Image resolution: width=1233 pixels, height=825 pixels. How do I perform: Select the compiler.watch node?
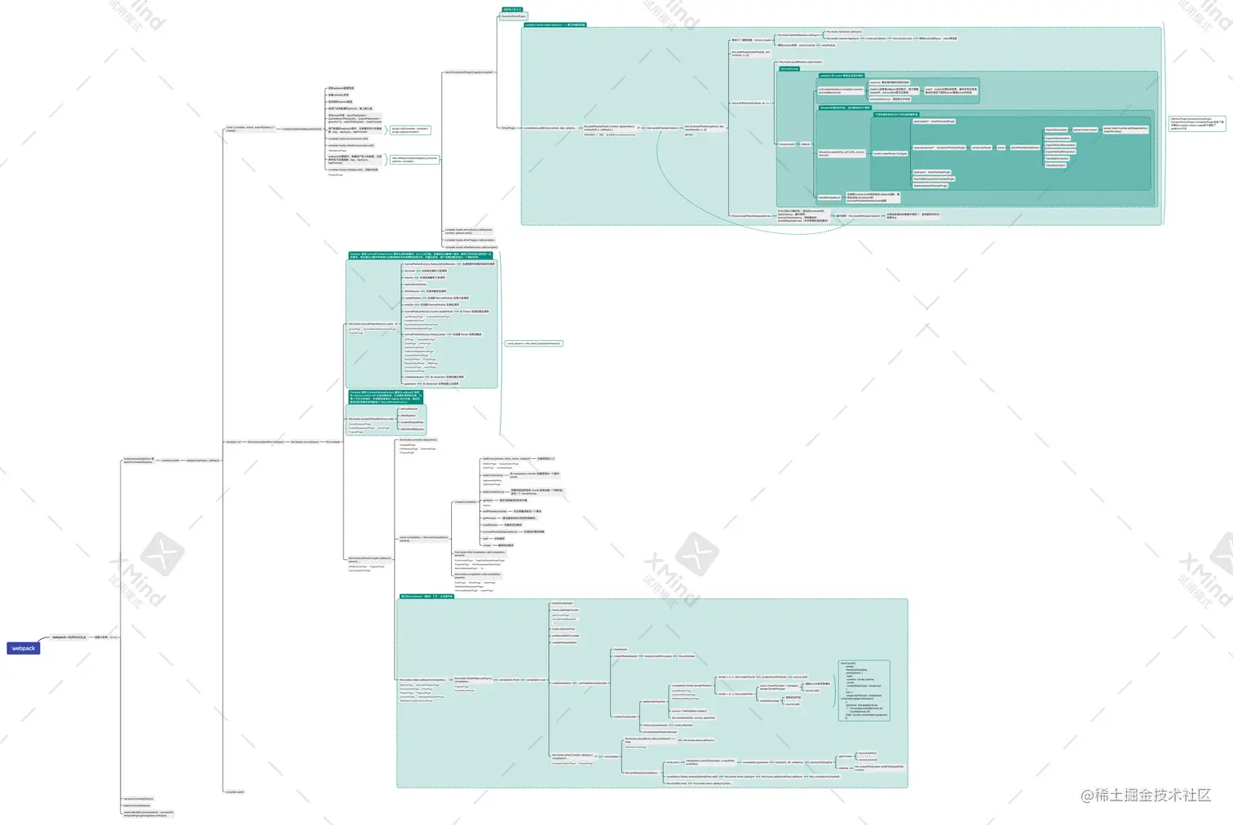pyautogui.click(x=235, y=792)
